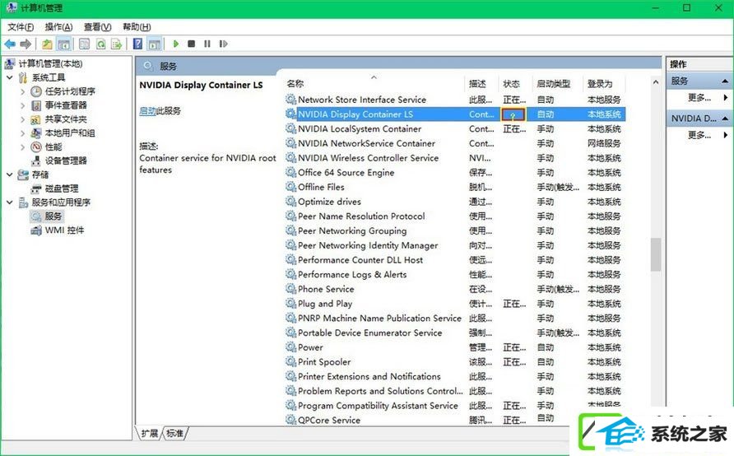Click the Stop Service square icon
The image size is (734, 456).
click(x=191, y=44)
